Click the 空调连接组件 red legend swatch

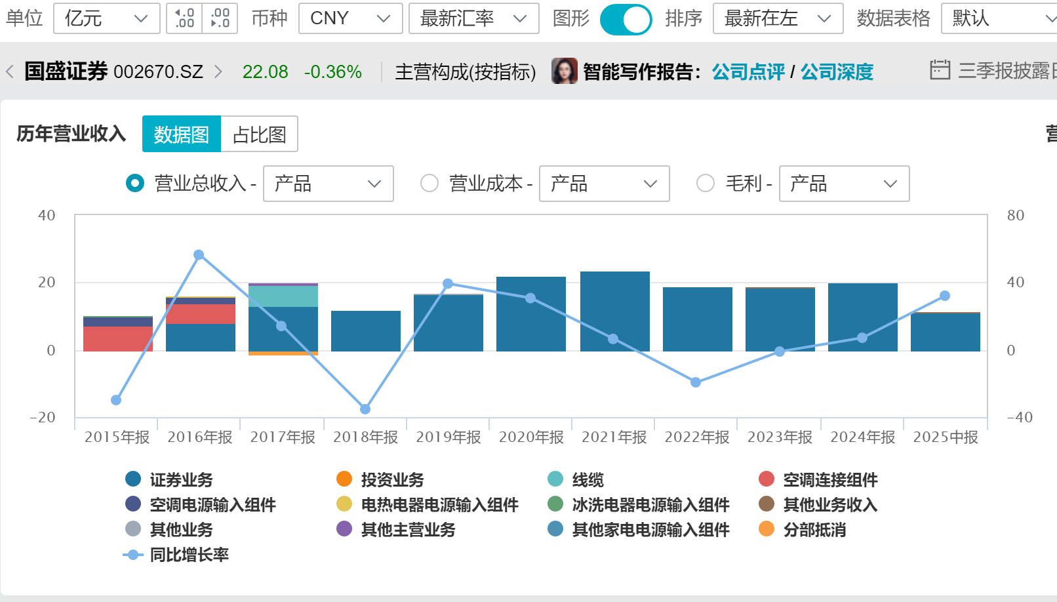pyautogui.click(x=767, y=479)
